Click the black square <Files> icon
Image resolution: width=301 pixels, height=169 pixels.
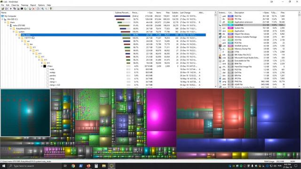click(45, 66)
